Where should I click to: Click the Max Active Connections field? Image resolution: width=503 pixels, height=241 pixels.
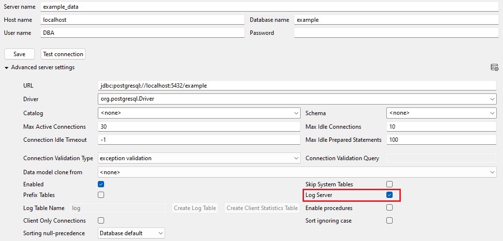[x=199, y=127]
